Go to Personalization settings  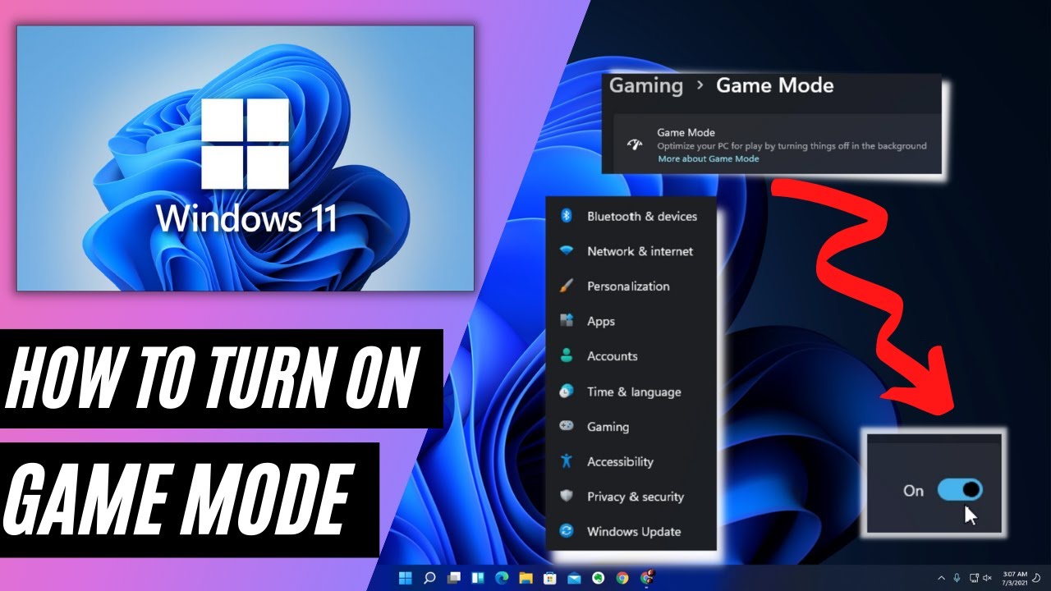tap(627, 286)
